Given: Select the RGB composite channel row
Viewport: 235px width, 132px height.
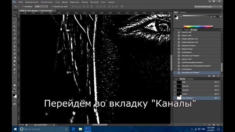Looking at the screenshot, I should pos(197,82).
